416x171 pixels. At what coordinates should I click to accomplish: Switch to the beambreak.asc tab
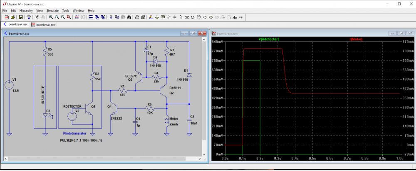pyautogui.click(x=15, y=24)
